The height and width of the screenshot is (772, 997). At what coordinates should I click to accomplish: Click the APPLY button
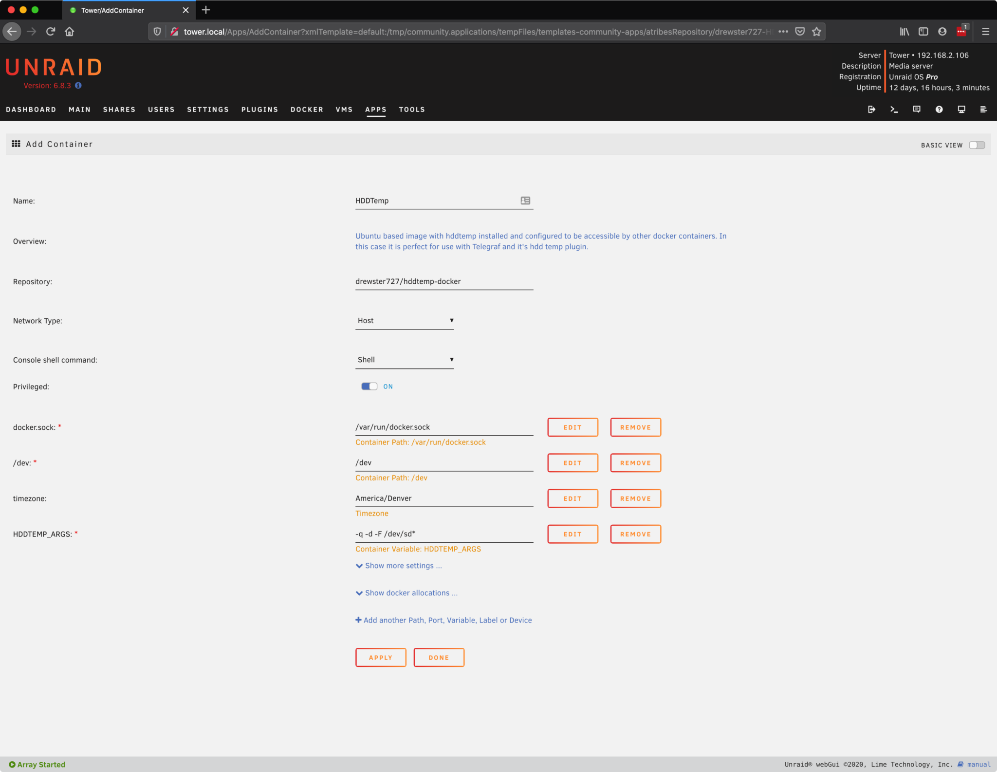pos(380,657)
